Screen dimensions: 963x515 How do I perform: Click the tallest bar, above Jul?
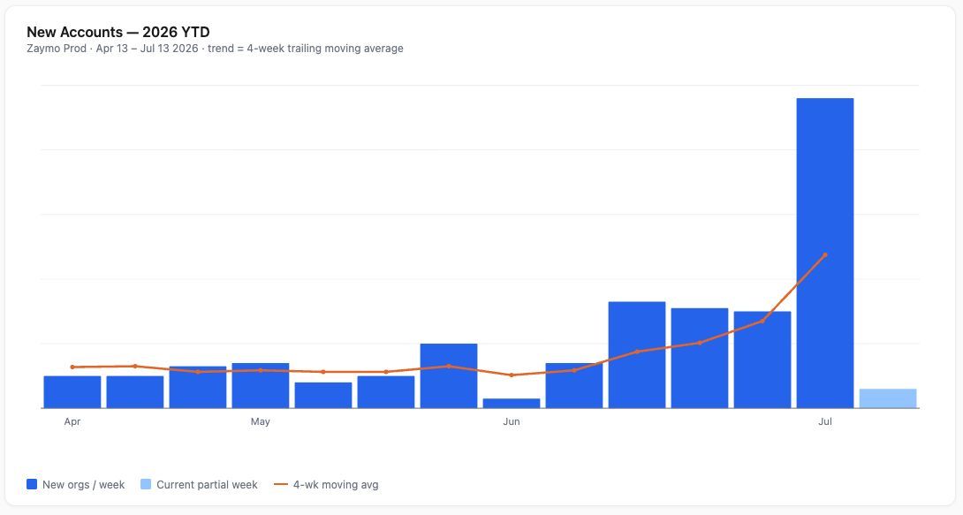(825, 253)
